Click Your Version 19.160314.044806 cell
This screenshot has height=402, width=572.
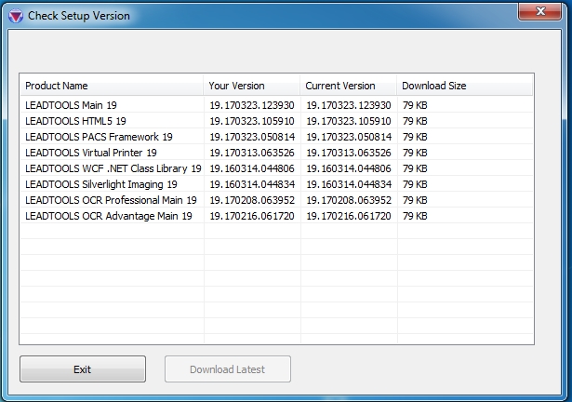click(252, 168)
